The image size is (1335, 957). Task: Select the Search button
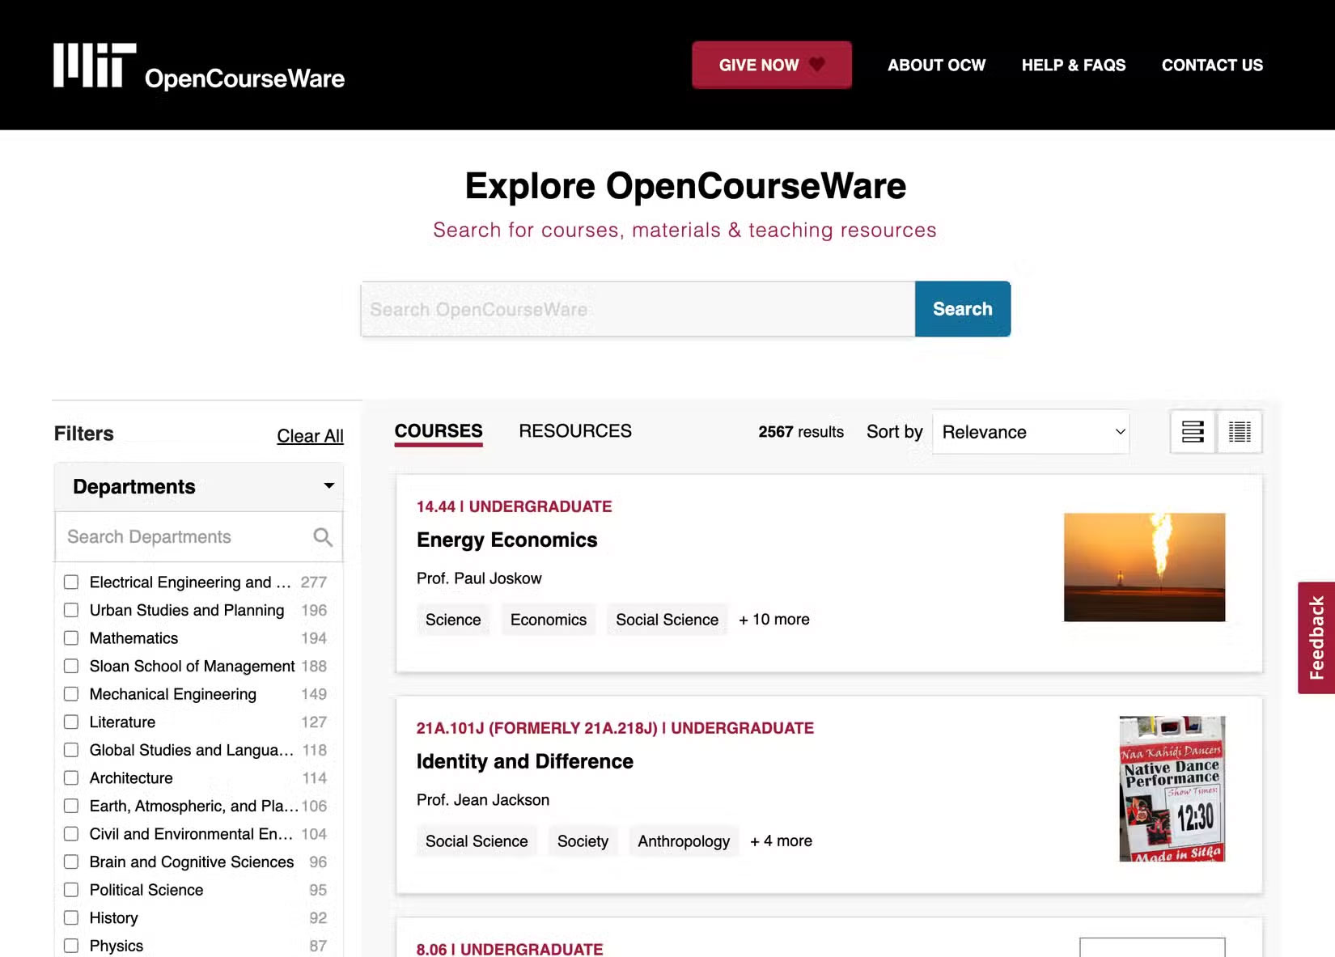[962, 308]
